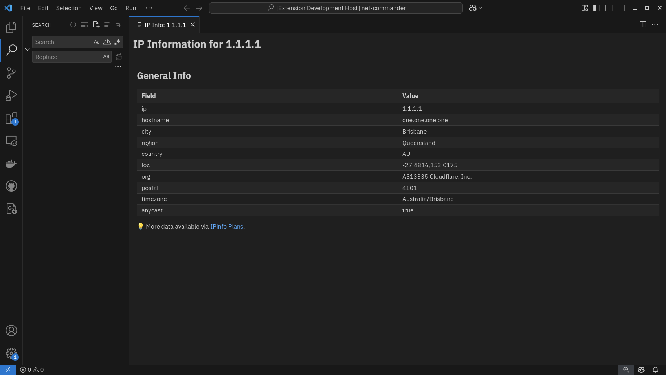Click the anycast field name
Screen dimensions: 666x375
click(152, 210)
